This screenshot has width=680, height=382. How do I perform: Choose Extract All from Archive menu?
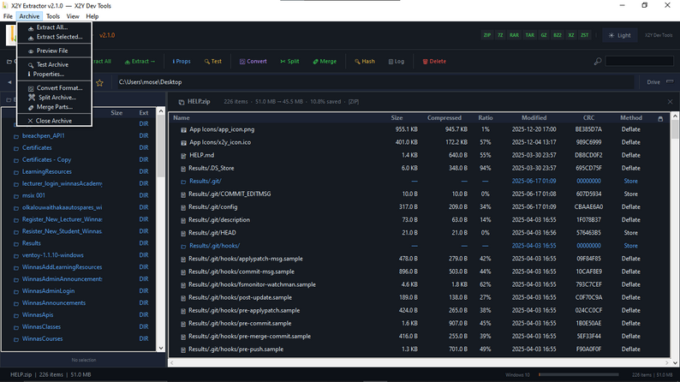coord(52,27)
